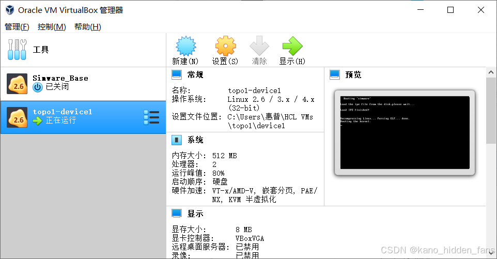
Task: Click the topo1-device1 VM icon
Action: [17, 117]
